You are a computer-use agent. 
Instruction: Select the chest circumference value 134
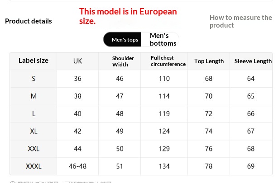pos(164,166)
